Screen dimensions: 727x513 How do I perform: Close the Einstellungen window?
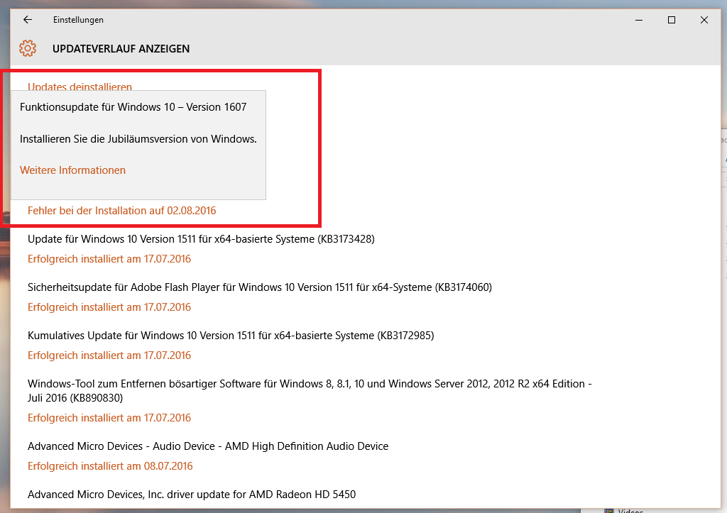pos(704,20)
